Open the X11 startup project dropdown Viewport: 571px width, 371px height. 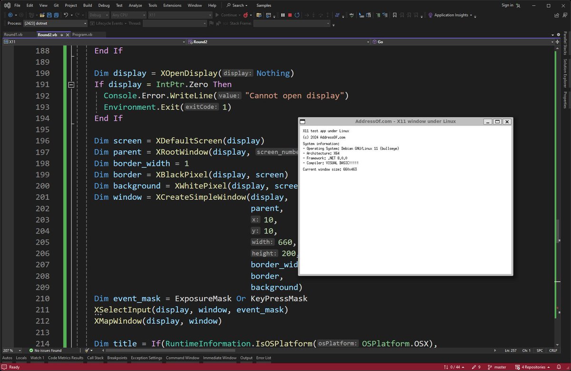click(x=180, y=15)
